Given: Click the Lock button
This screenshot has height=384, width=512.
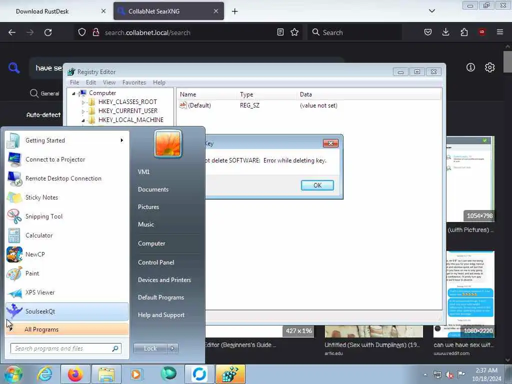Looking at the screenshot, I should (150, 348).
